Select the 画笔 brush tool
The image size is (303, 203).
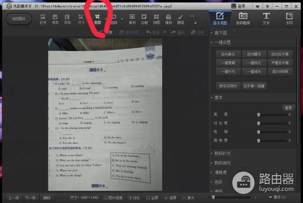tap(180, 19)
